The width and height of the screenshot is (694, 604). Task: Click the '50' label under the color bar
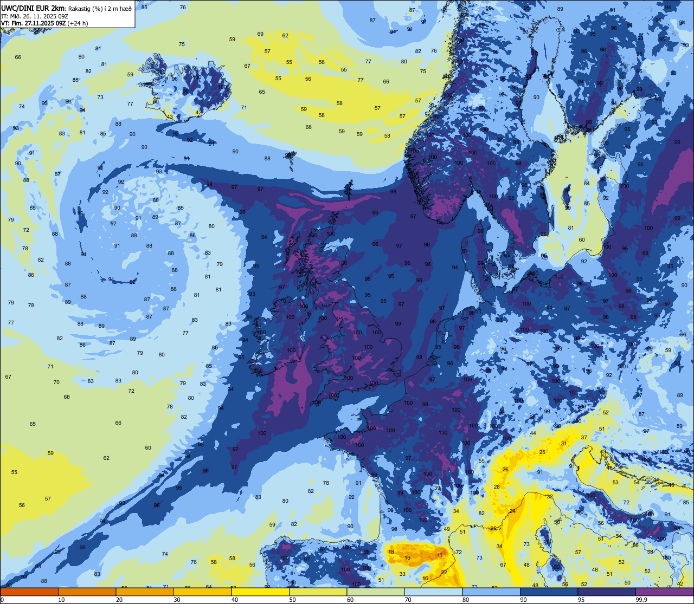tap(292, 600)
